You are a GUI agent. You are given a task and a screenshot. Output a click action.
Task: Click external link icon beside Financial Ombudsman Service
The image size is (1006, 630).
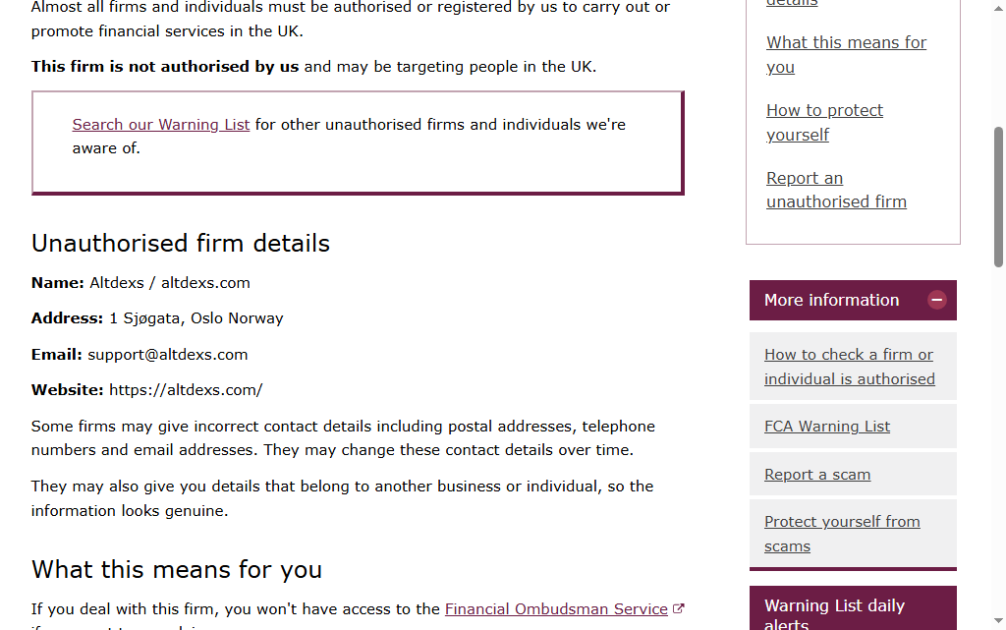[679, 608]
